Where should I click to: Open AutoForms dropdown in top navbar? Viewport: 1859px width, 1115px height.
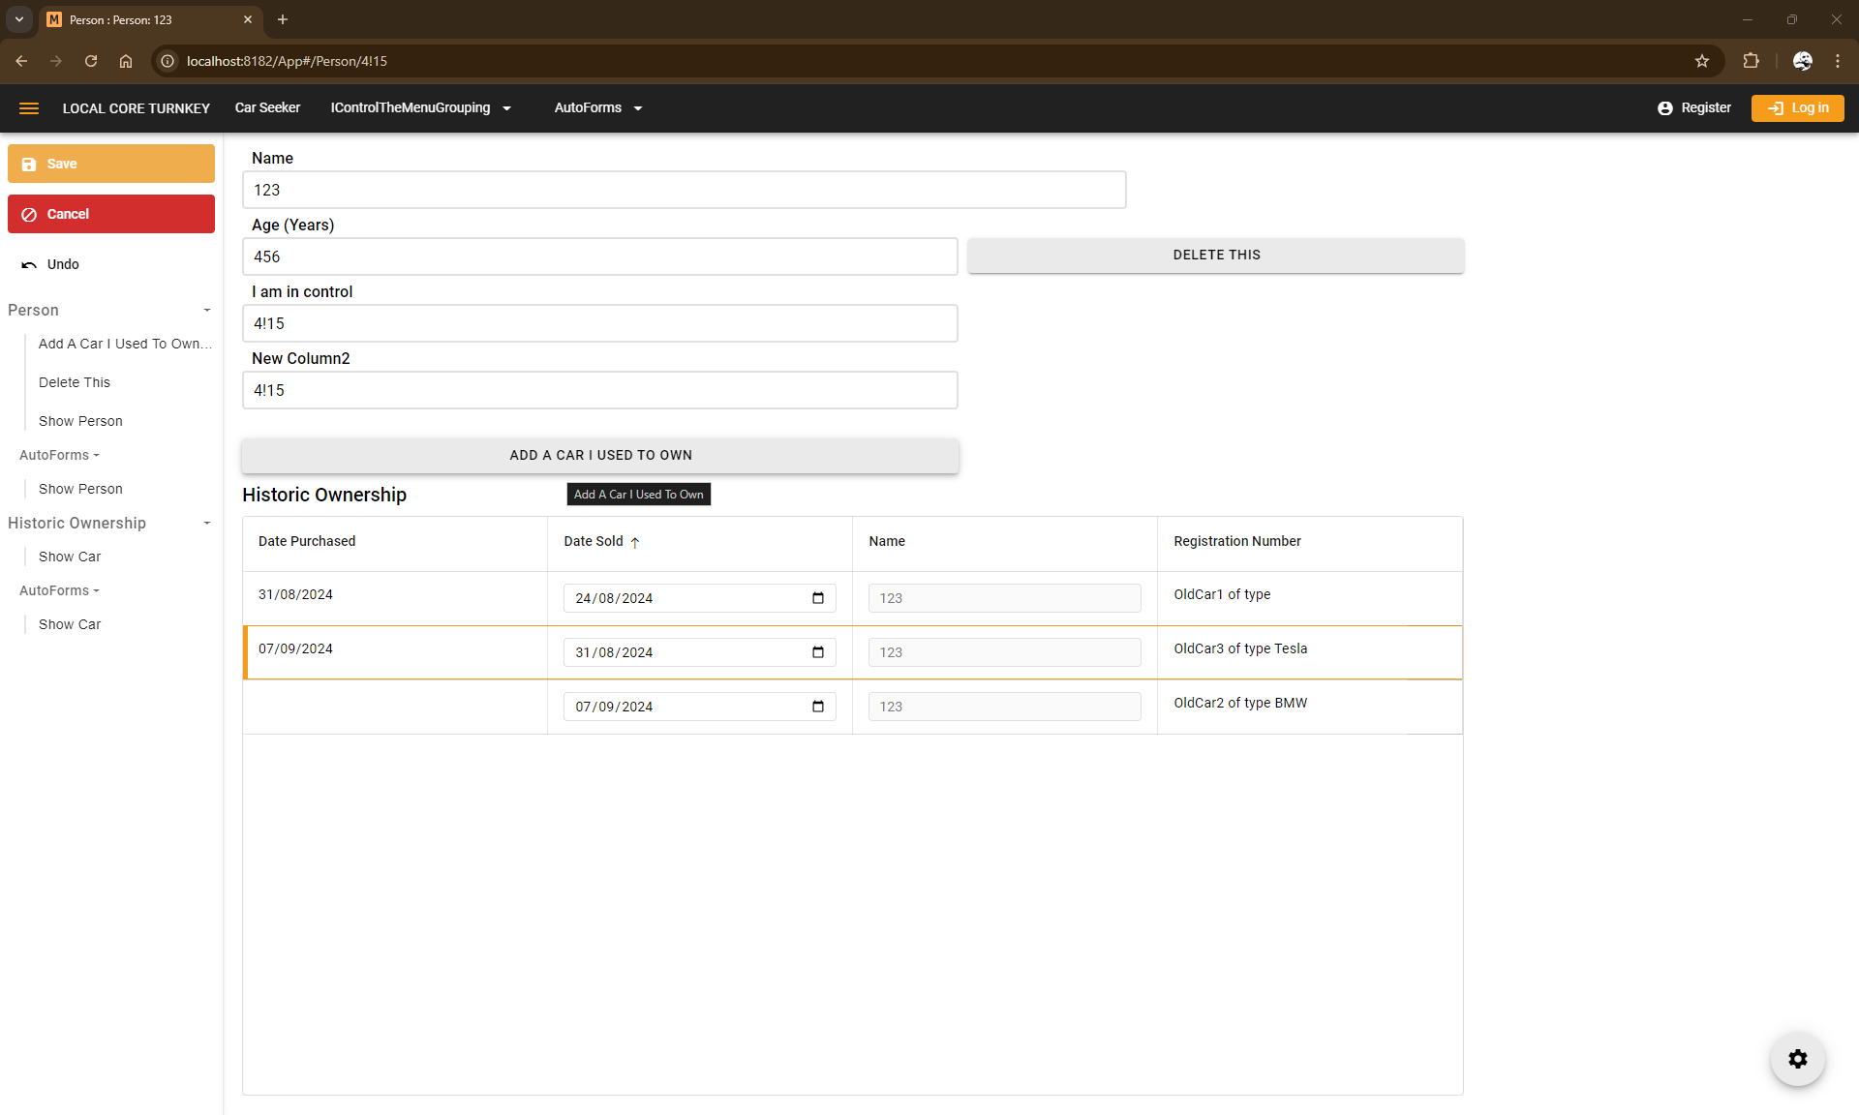click(x=597, y=108)
